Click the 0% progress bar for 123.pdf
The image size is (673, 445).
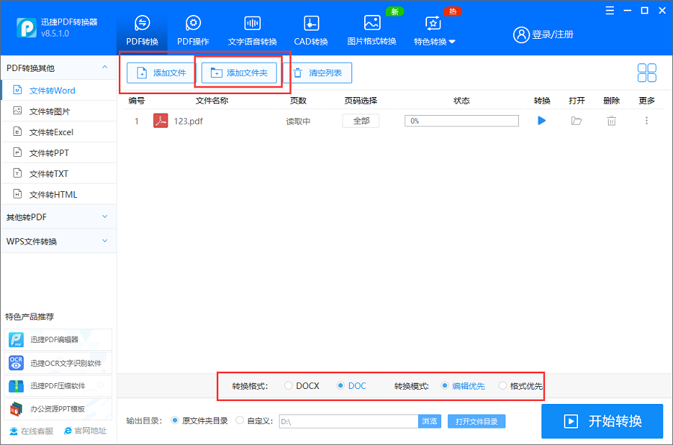[x=461, y=121]
